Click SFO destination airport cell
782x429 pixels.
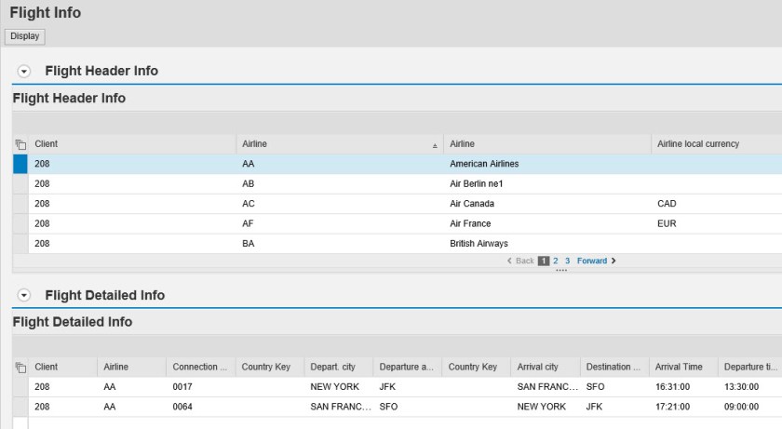click(614, 387)
